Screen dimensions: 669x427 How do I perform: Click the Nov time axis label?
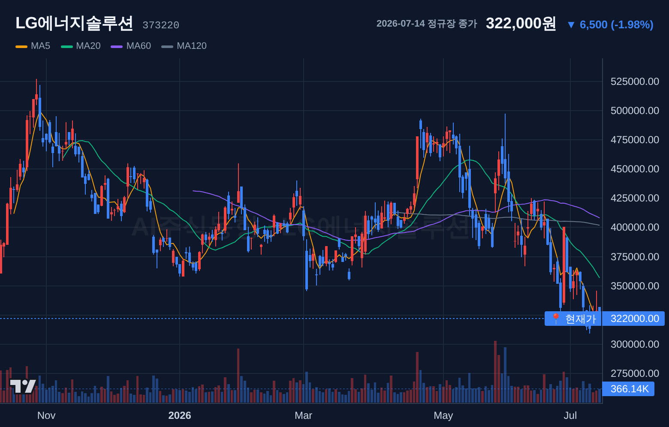pyautogui.click(x=46, y=415)
